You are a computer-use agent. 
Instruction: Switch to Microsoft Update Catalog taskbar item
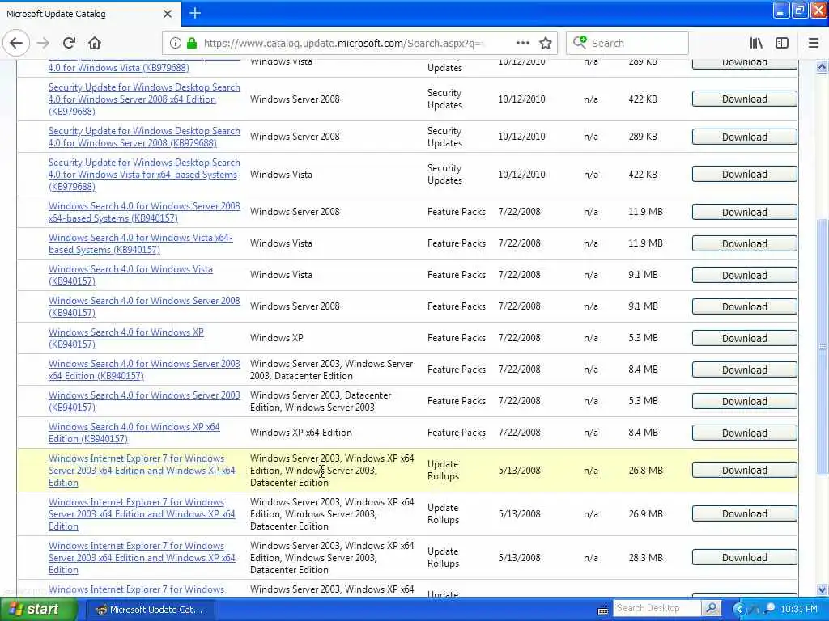coord(150,610)
